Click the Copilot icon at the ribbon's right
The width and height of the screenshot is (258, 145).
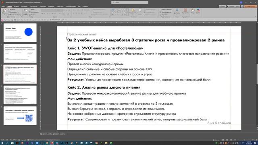(x=198, y=11)
